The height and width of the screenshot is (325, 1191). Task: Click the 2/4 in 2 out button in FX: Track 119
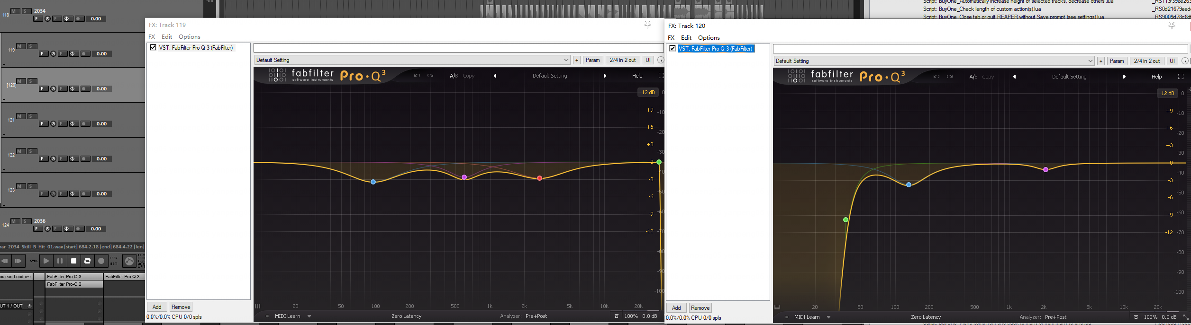[623, 60]
